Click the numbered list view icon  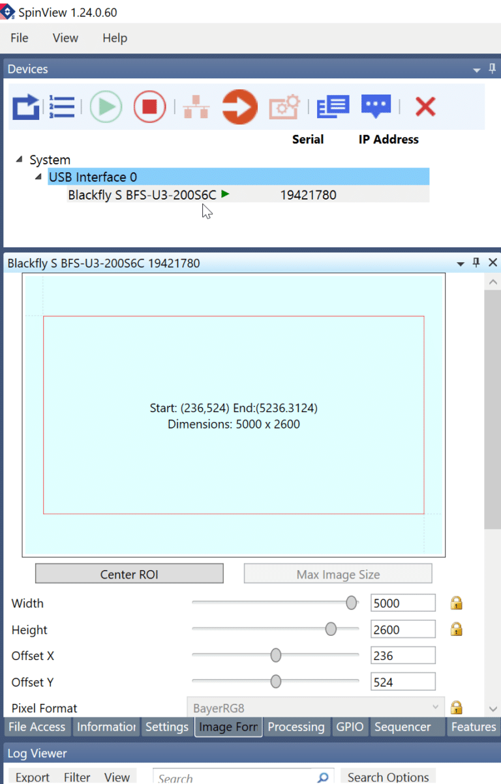click(x=62, y=107)
